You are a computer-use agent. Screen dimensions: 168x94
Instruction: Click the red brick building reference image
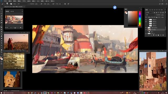click(x=153, y=71)
